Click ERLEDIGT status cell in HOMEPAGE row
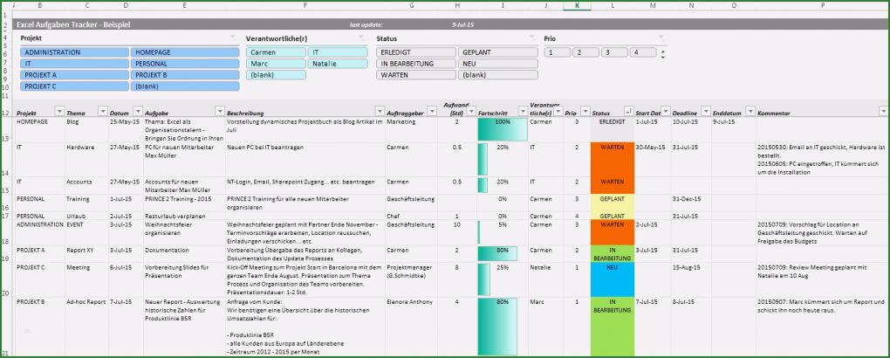 tap(612, 129)
